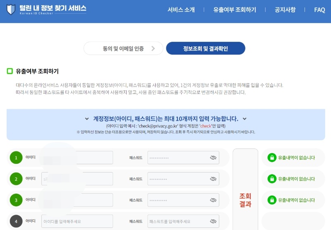
Task: Focus the 아이디 field in row 2
Action: coord(77,179)
